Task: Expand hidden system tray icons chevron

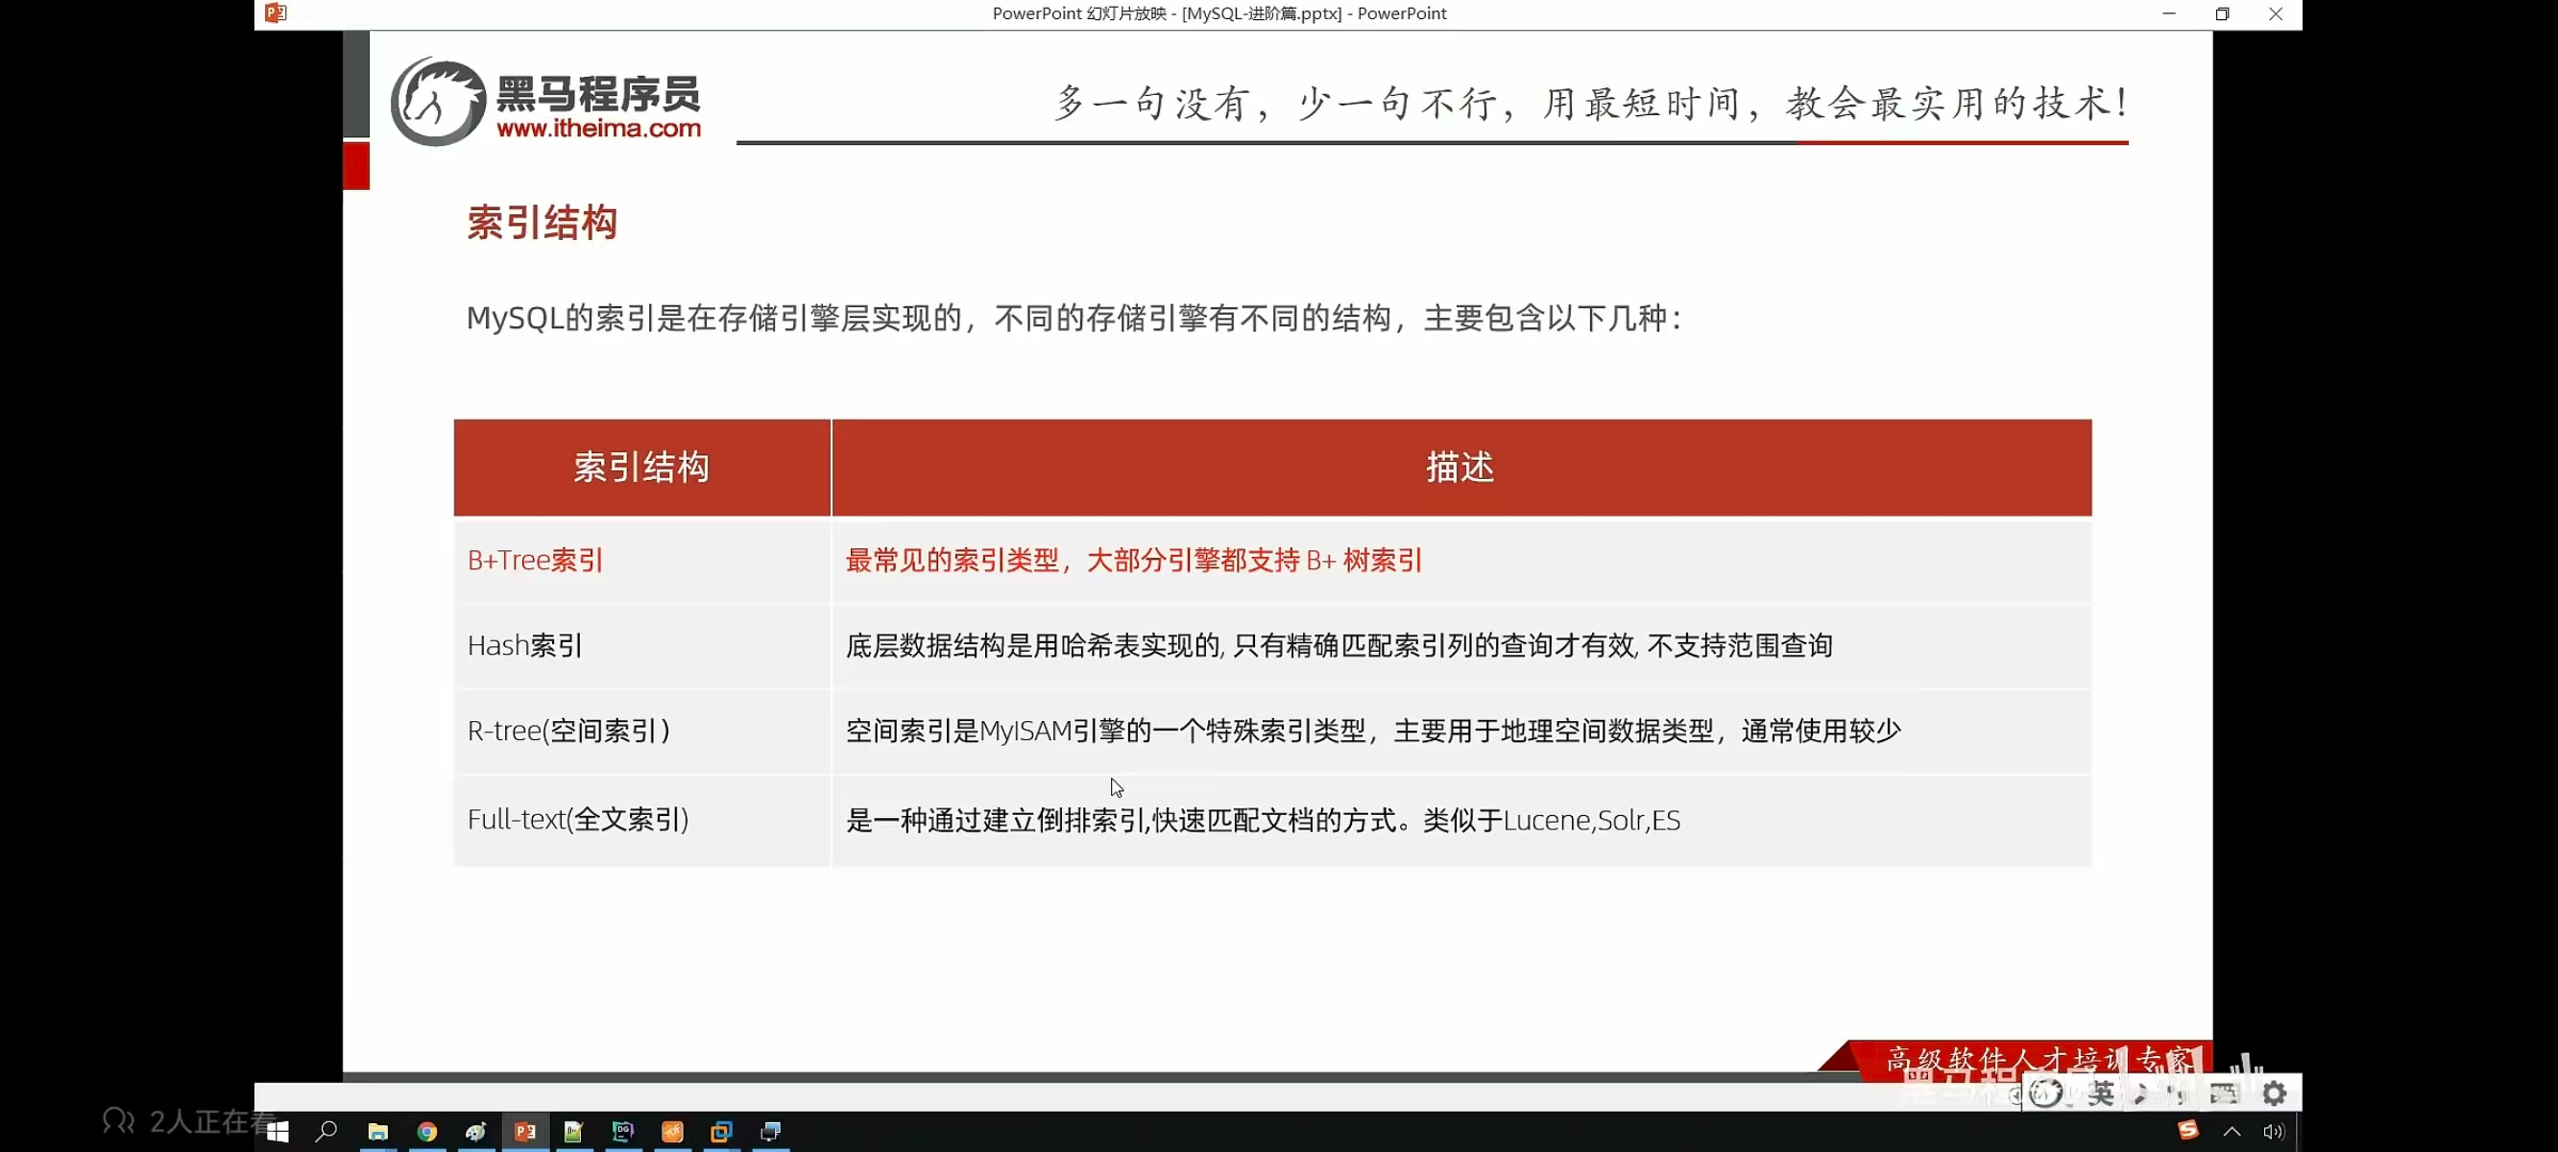Action: pos(2232,1131)
